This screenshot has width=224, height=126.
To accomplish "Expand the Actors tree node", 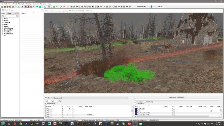I will pyautogui.click(x=3, y=19).
